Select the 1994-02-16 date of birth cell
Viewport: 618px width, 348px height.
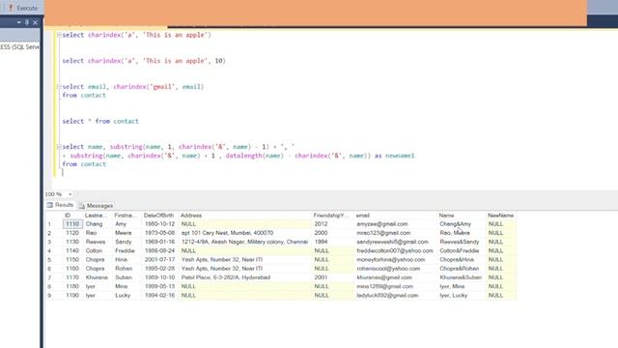[159, 295]
